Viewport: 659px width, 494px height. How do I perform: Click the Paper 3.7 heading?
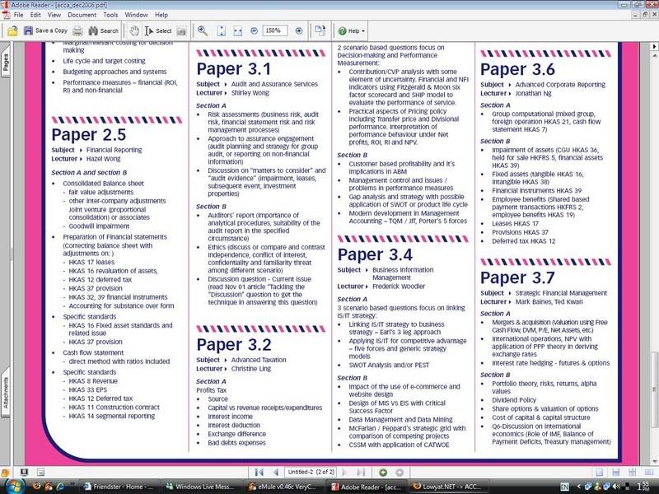coord(517,277)
